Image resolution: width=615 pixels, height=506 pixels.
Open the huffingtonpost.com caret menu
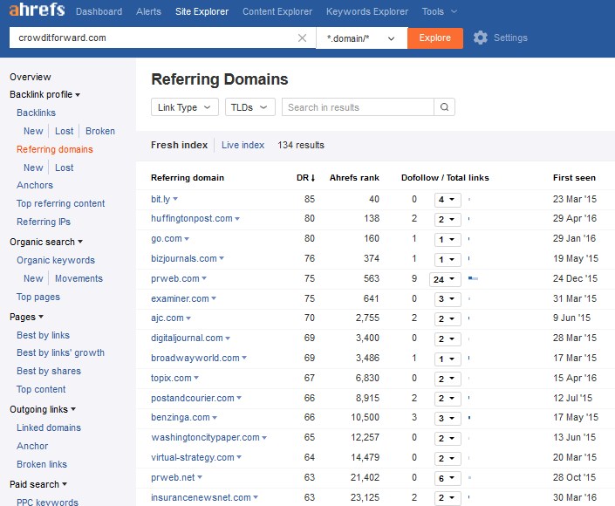[237, 219]
